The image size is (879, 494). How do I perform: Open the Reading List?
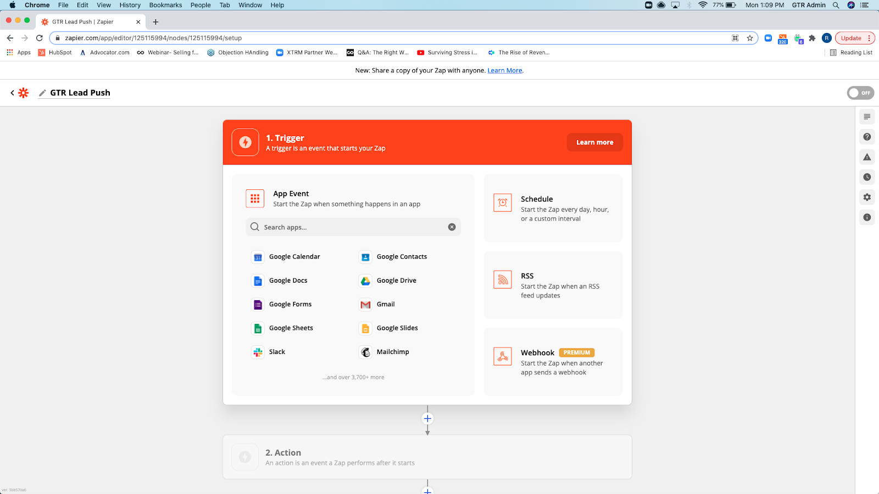tap(851, 53)
